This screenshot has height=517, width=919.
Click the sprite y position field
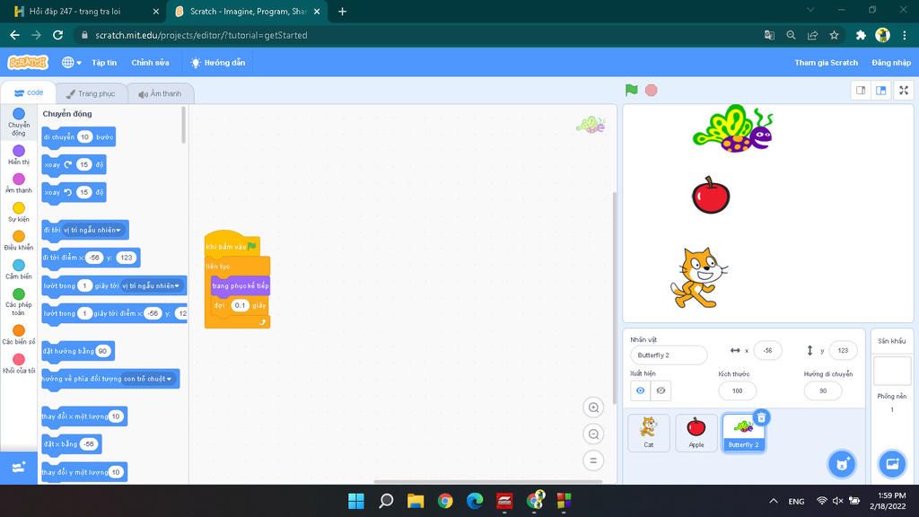(x=843, y=351)
